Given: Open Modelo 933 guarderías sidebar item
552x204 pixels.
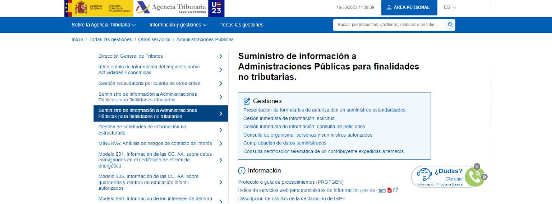Looking at the screenshot, I should pos(149,182).
